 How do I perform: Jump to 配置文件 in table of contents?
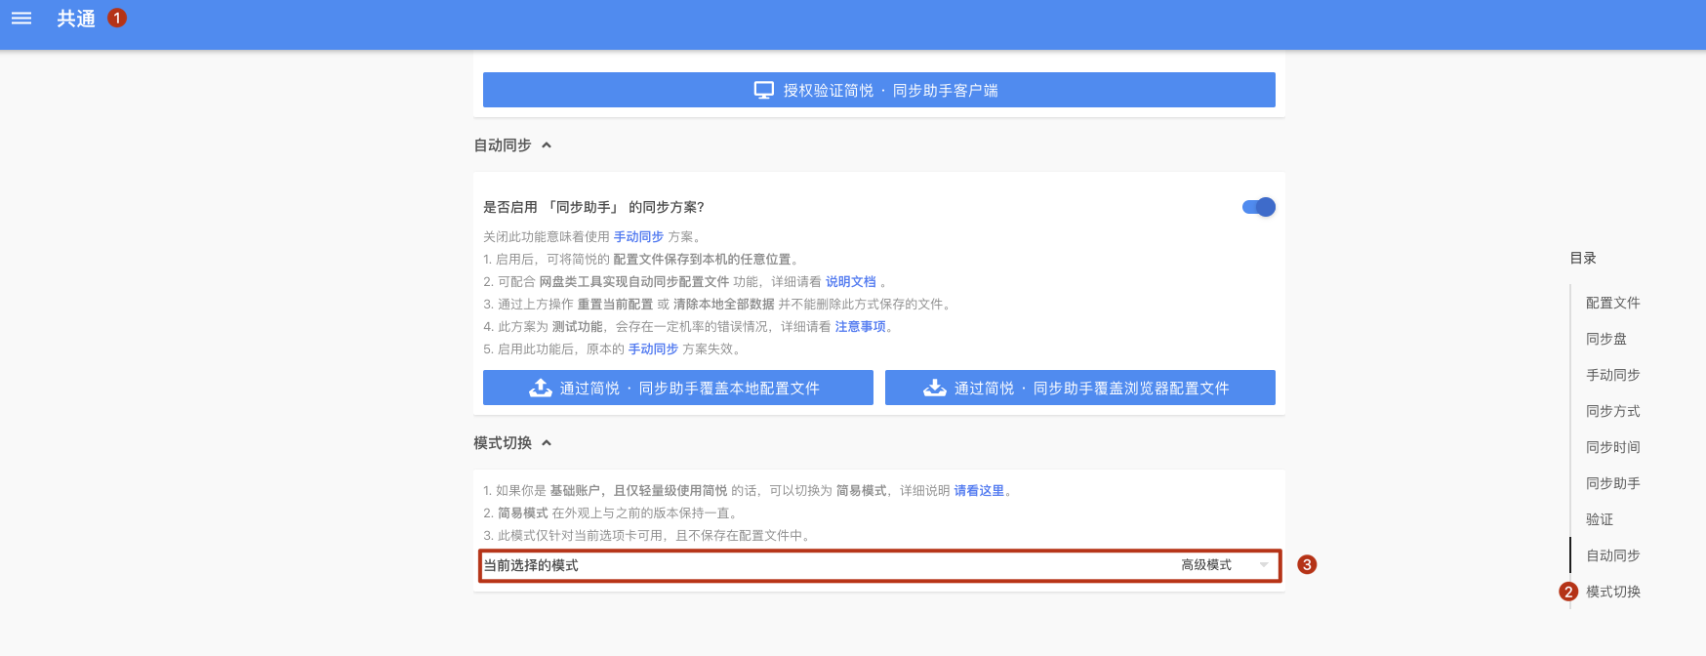1613,303
